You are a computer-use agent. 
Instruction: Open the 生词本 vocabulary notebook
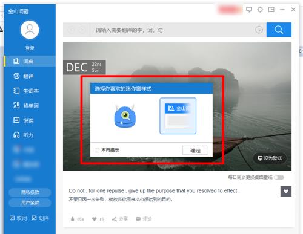pos(26,91)
